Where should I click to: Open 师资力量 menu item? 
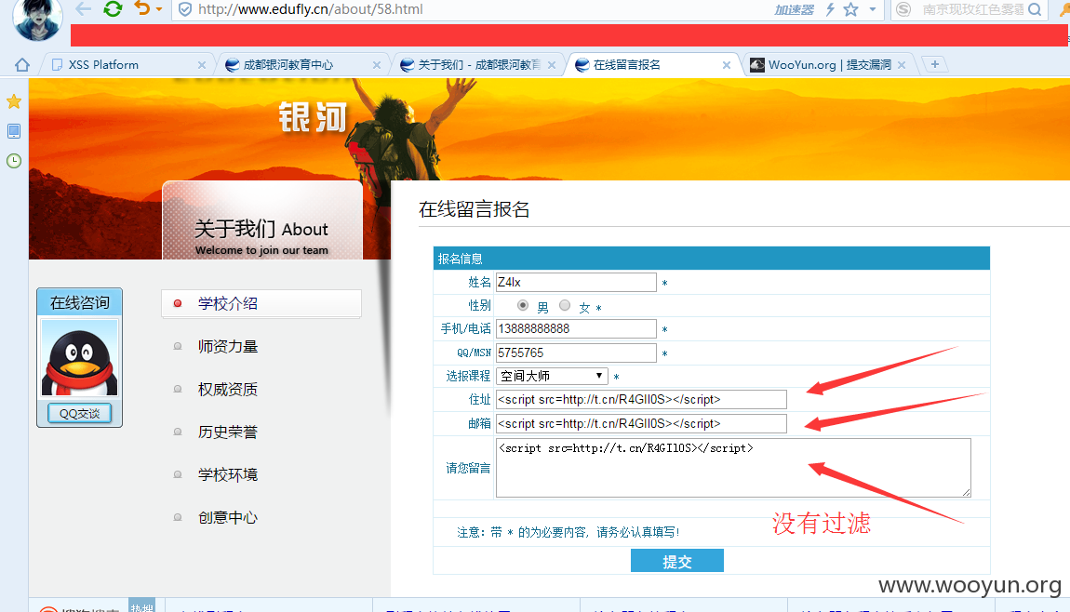pos(228,347)
